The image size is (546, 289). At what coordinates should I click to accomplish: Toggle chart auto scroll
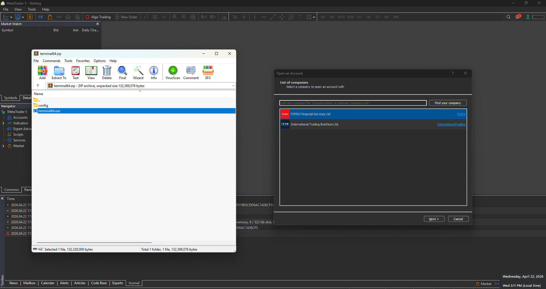[204, 17]
